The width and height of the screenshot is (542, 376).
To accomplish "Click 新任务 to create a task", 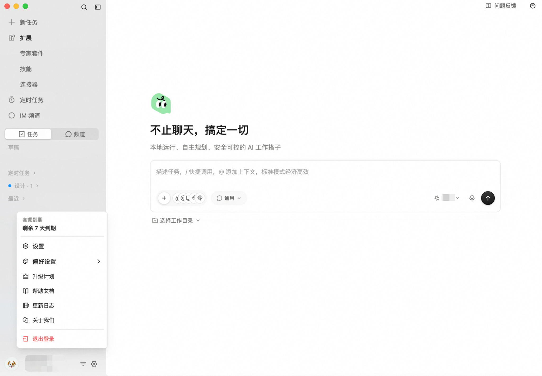I will pos(29,22).
